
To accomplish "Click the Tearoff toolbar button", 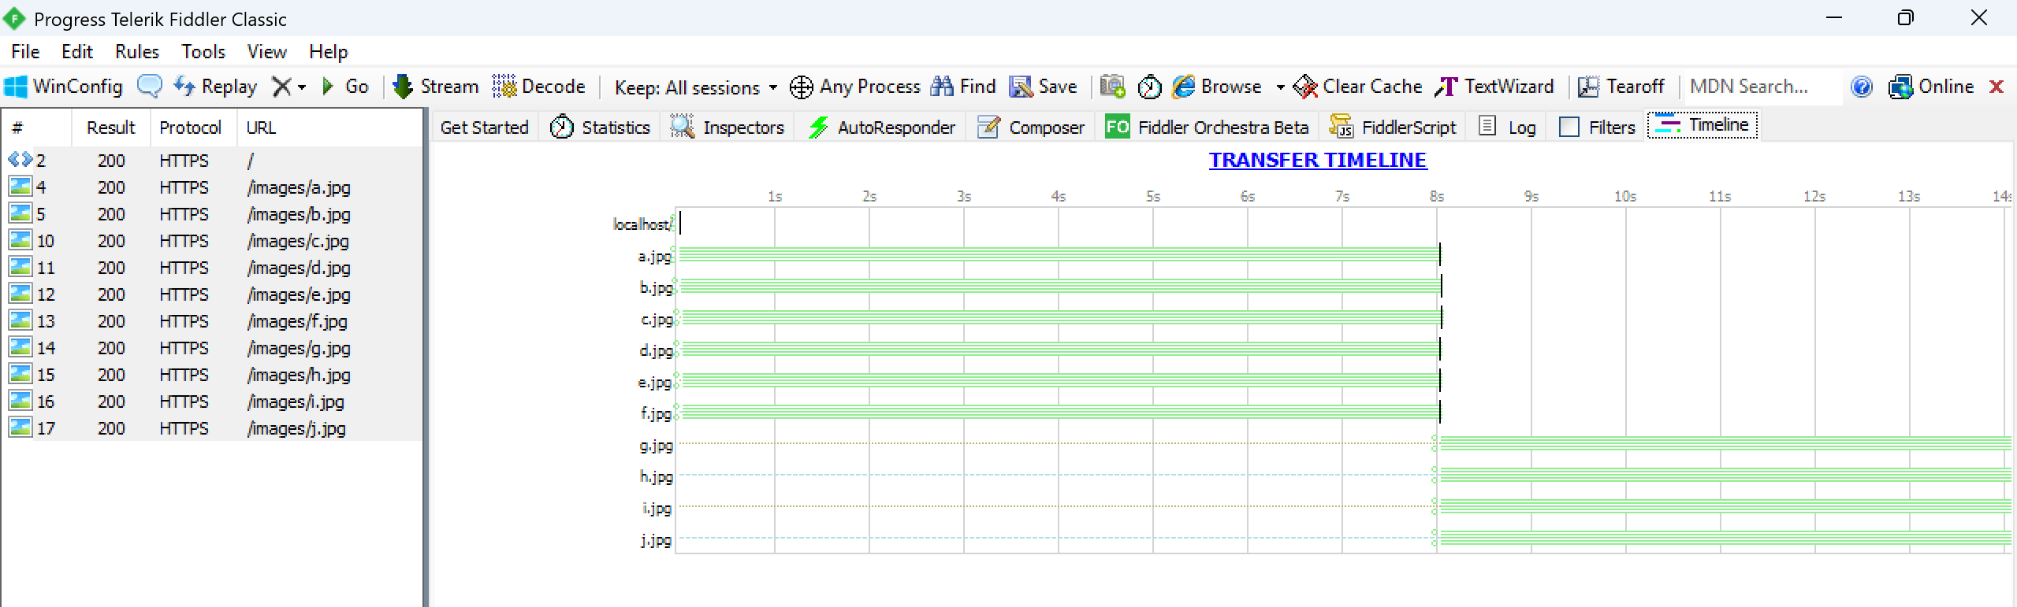I will pos(1621,87).
